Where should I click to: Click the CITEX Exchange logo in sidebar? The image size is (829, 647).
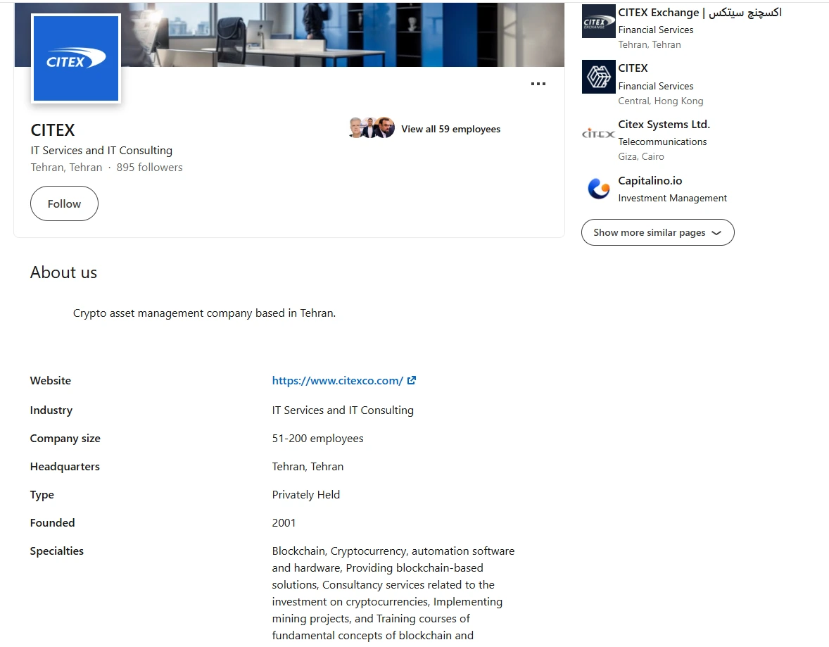(598, 21)
